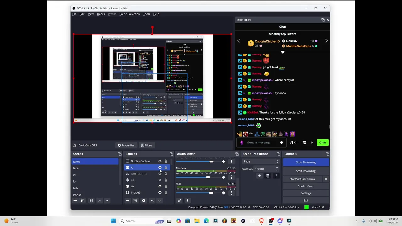The image size is (402, 226).
Task: Show hidden icons in system tray
Action: coord(357,221)
